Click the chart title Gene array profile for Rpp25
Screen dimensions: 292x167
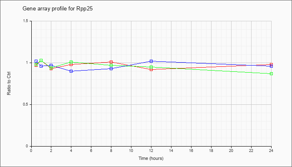pos(58,9)
